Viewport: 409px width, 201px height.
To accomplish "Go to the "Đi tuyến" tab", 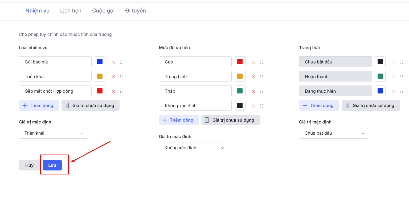I will click(x=136, y=11).
